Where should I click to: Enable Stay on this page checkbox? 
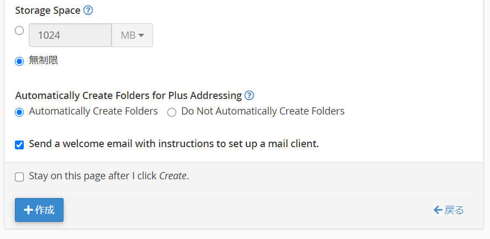[x=19, y=178]
